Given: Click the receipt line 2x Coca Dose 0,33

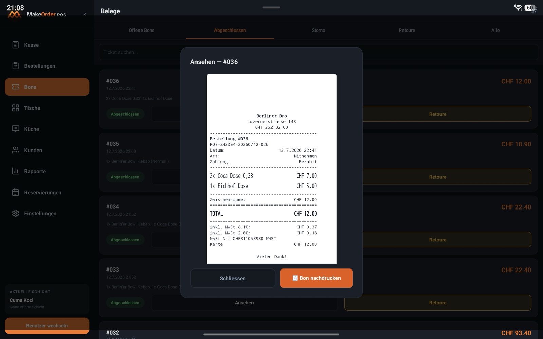Looking at the screenshot, I should click(x=263, y=176).
